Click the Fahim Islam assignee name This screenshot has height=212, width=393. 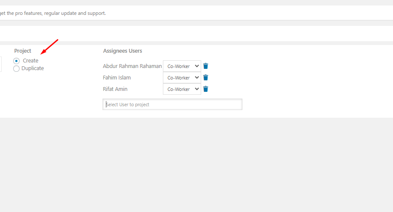pos(117,78)
